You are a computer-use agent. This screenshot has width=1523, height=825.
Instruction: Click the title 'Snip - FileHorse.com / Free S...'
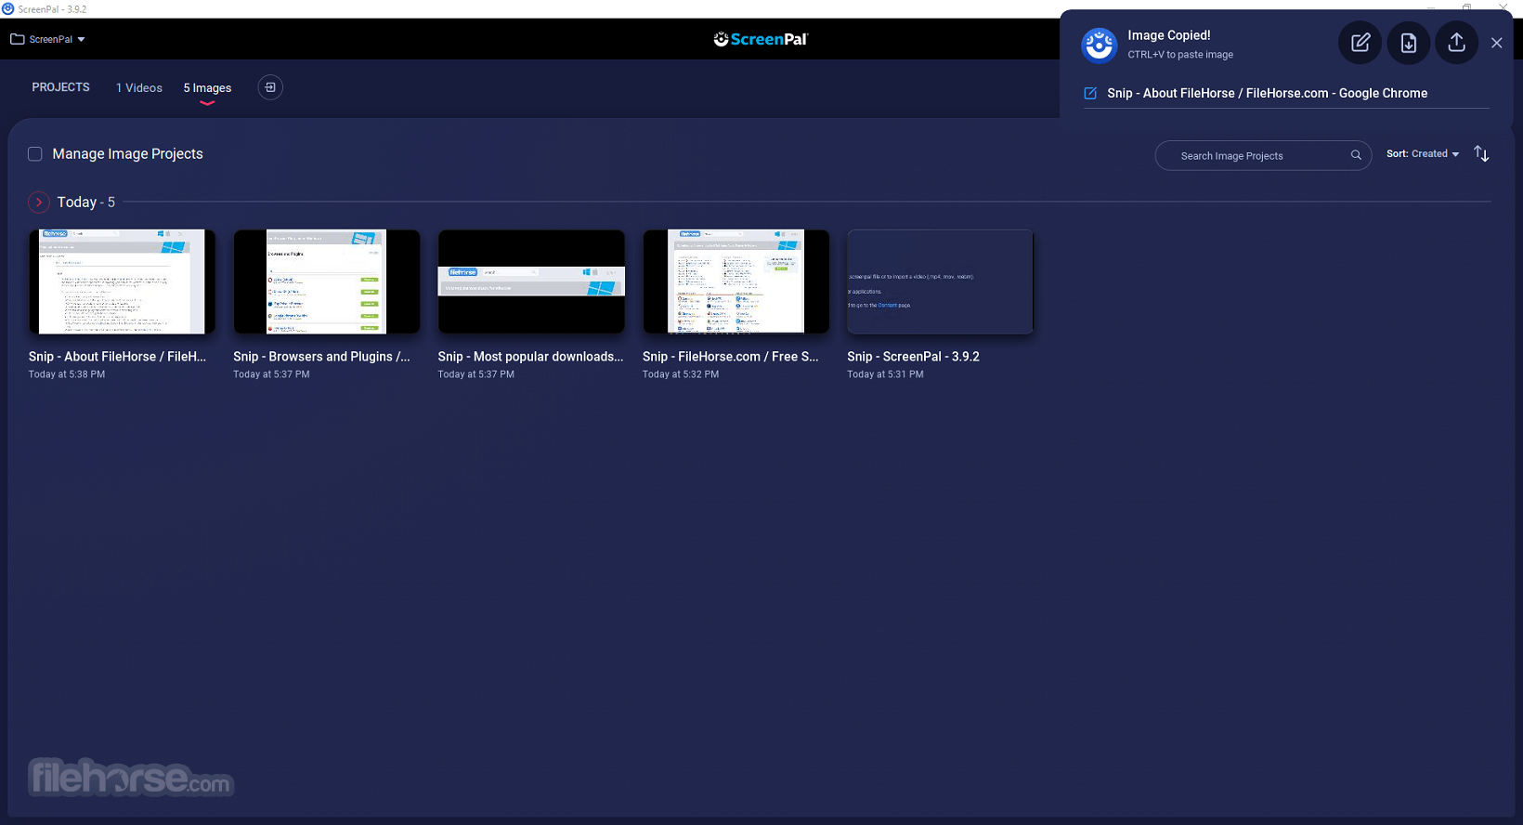click(x=730, y=357)
